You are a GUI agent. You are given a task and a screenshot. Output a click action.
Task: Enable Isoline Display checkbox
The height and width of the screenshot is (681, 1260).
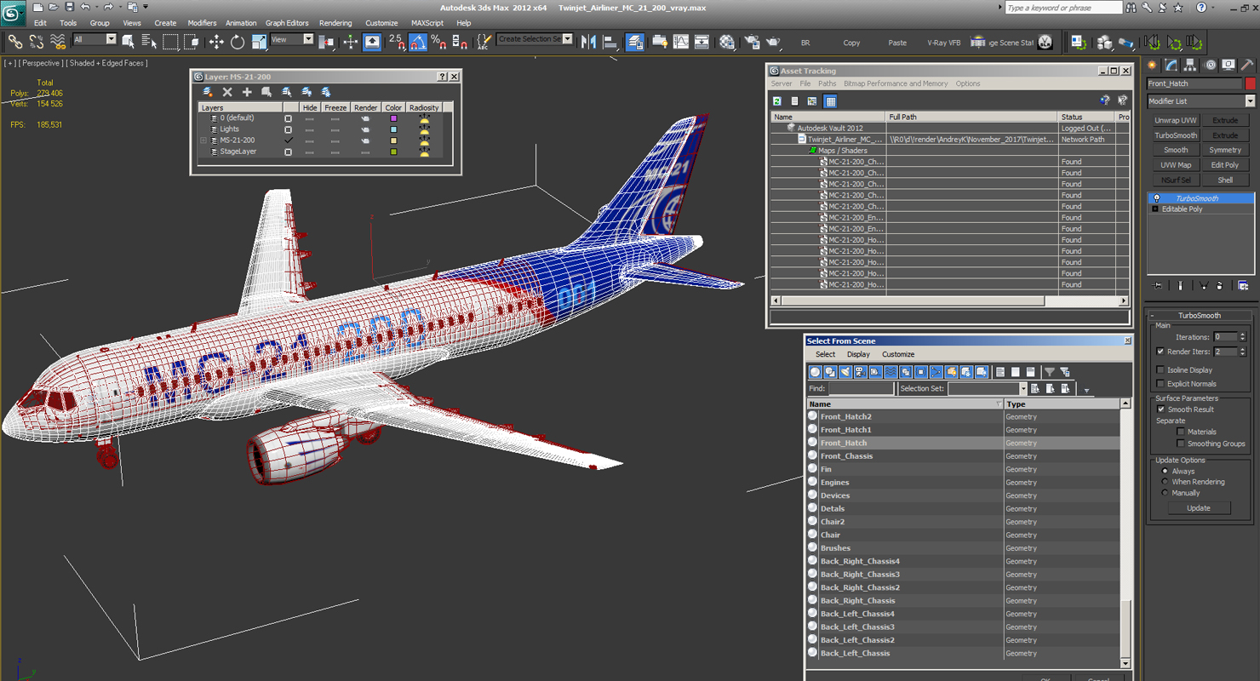coord(1160,370)
